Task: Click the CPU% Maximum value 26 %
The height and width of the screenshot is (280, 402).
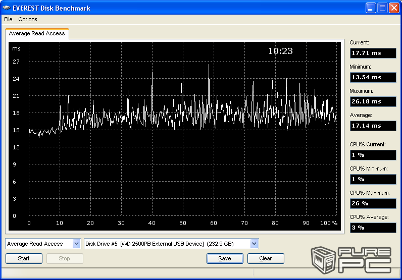Action: pos(373,203)
